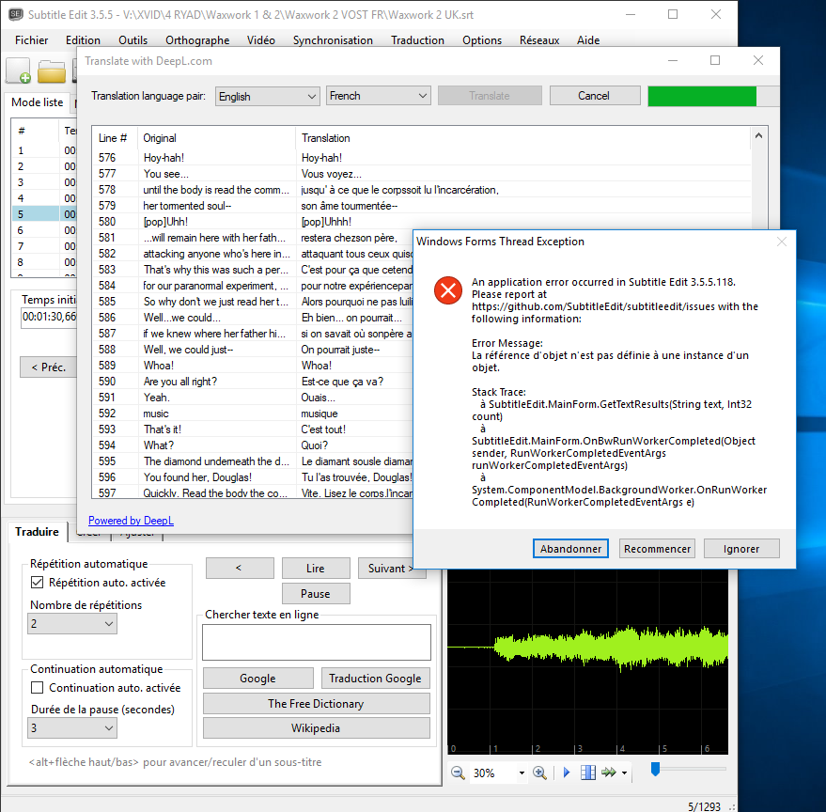Click the Line # column header
This screenshot has width=826, height=812.
click(x=113, y=138)
